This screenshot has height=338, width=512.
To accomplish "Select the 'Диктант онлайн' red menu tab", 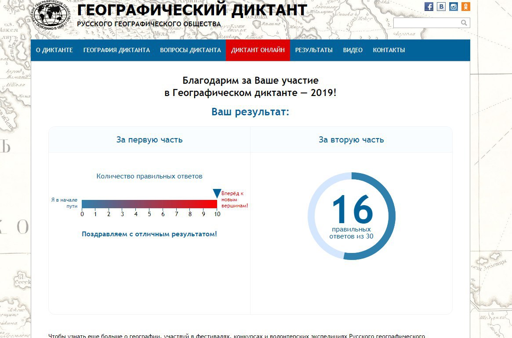I will [x=258, y=50].
